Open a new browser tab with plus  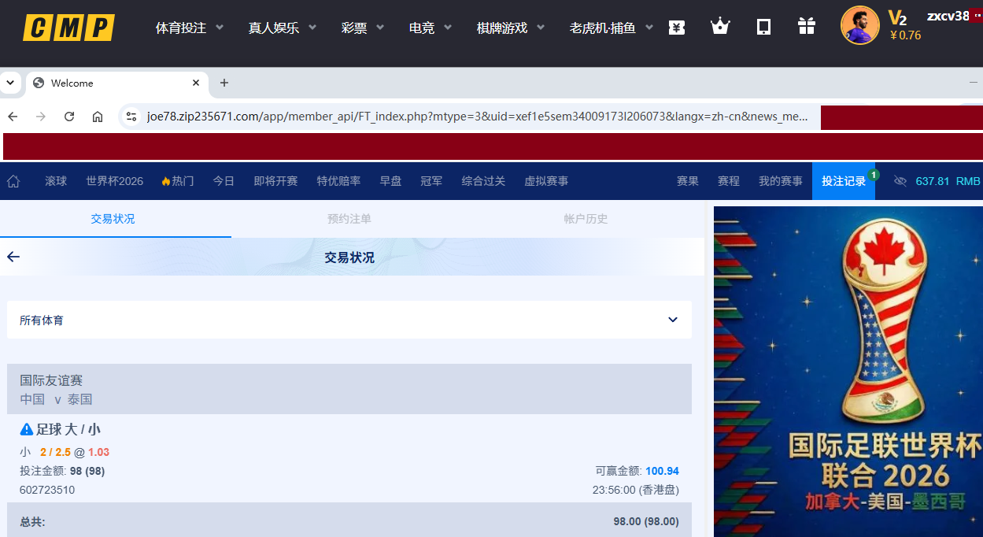click(x=224, y=83)
